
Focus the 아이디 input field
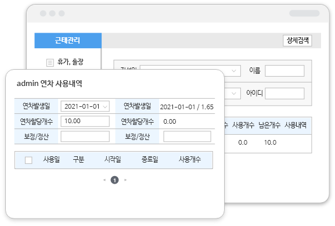(x=284, y=94)
